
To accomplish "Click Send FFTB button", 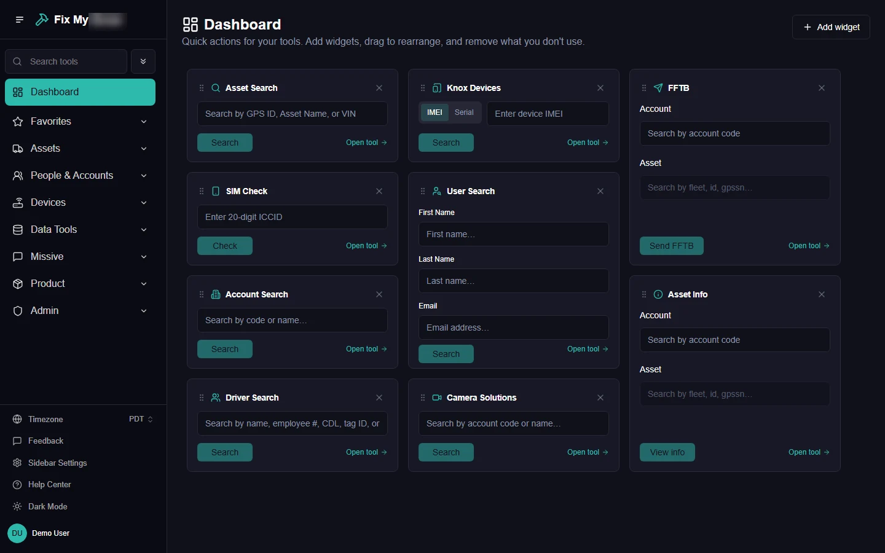I will point(672,246).
